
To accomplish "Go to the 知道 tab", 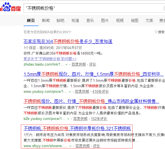I will pyautogui.click(x=75, y=21).
